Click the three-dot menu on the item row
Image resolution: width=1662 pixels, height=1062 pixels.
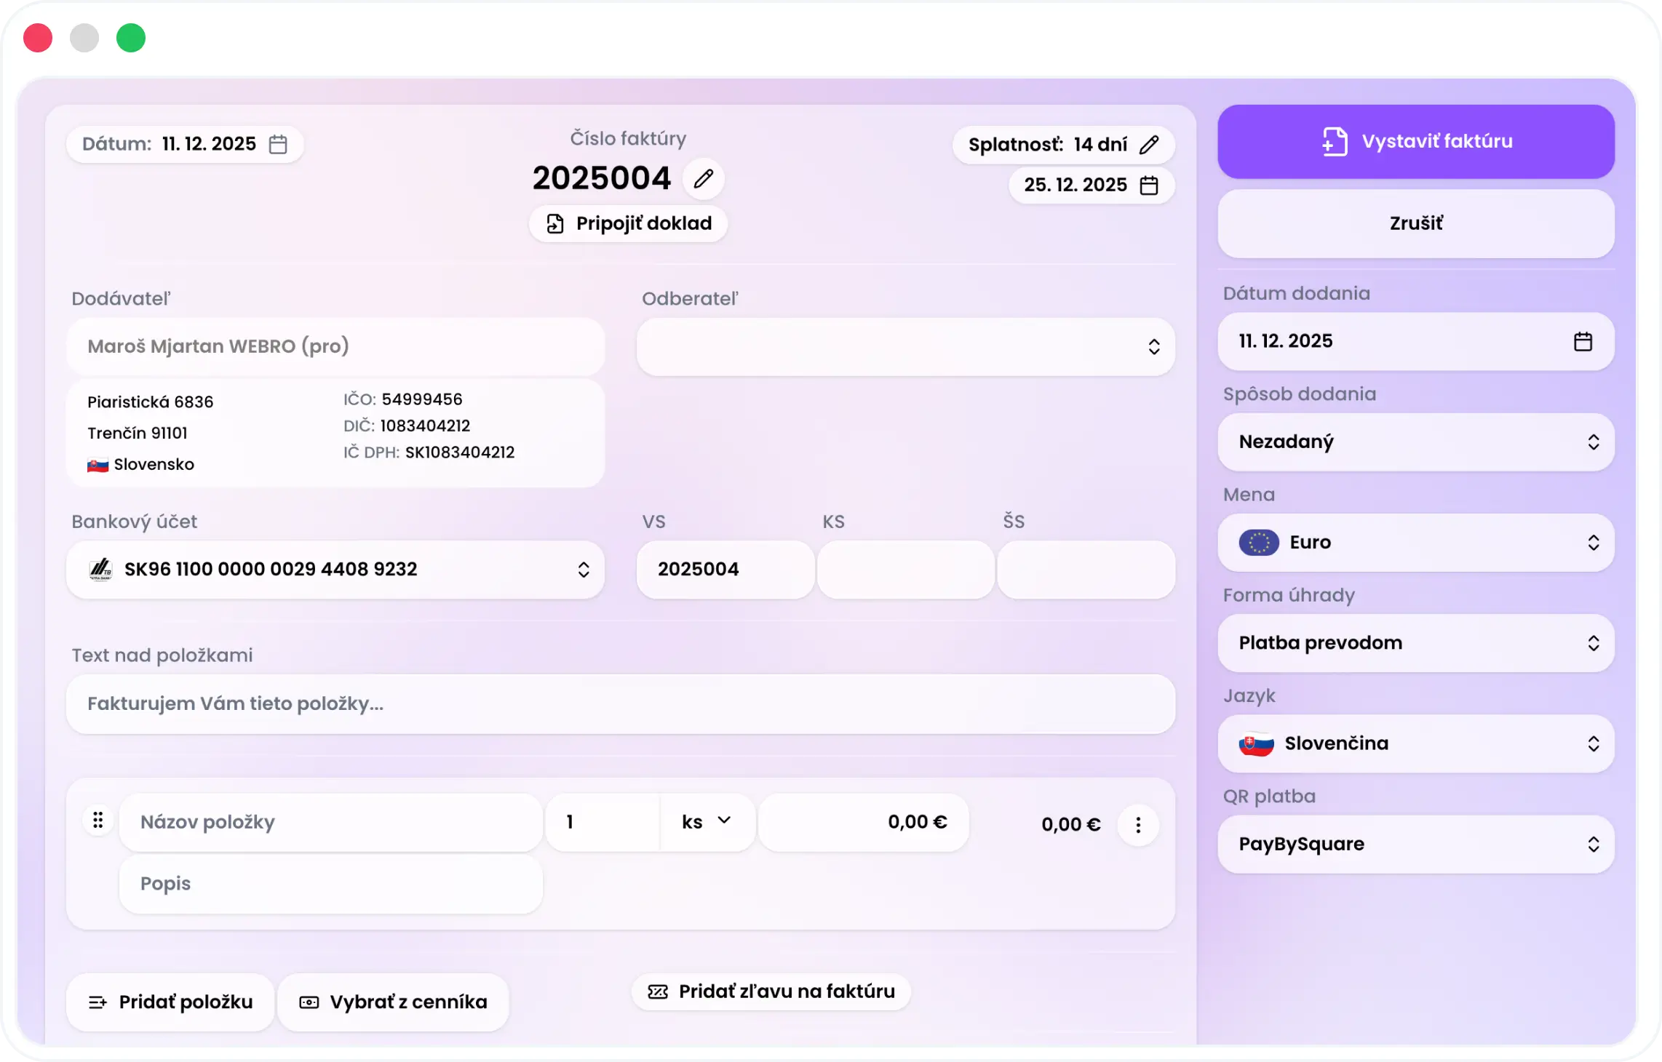tap(1138, 824)
